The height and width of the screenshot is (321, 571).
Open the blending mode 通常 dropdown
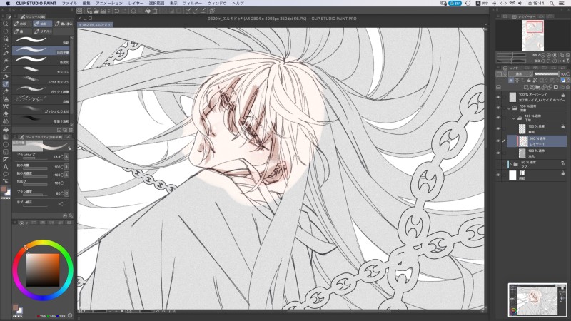click(520, 74)
